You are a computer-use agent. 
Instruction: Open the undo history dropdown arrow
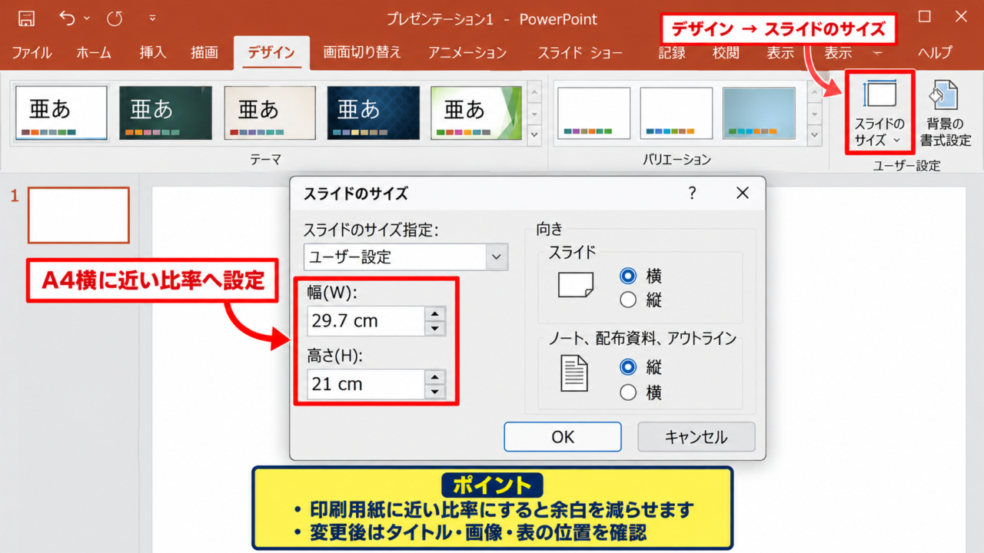pyautogui.click(x=86, y=18)
